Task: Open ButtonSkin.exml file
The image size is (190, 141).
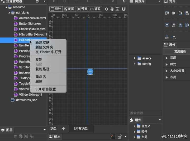Action: [30, 23]
